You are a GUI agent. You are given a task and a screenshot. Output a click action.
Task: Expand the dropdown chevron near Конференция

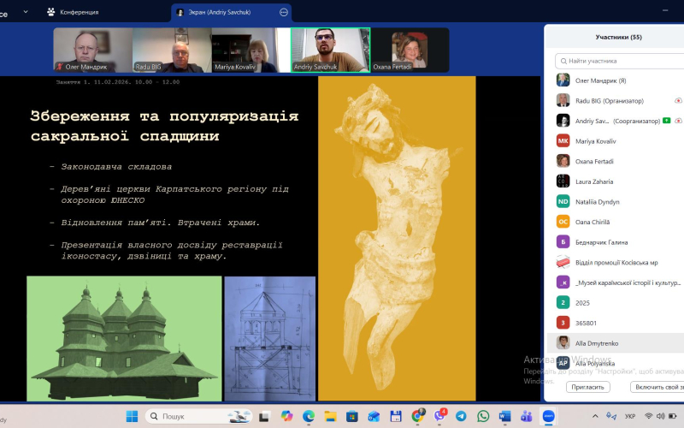tap(26, 12)
